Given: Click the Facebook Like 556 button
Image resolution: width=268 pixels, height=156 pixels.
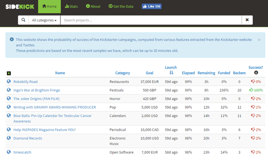Looking at the screenshot, I should (152, 7).
